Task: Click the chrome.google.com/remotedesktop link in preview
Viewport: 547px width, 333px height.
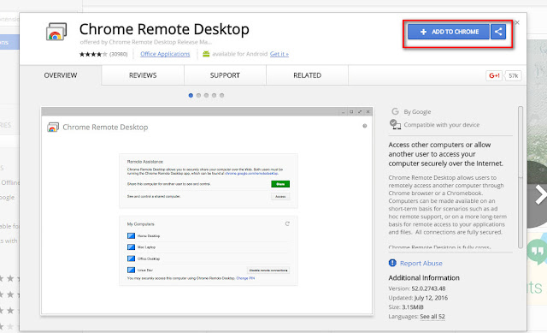Action: point(251,173)
